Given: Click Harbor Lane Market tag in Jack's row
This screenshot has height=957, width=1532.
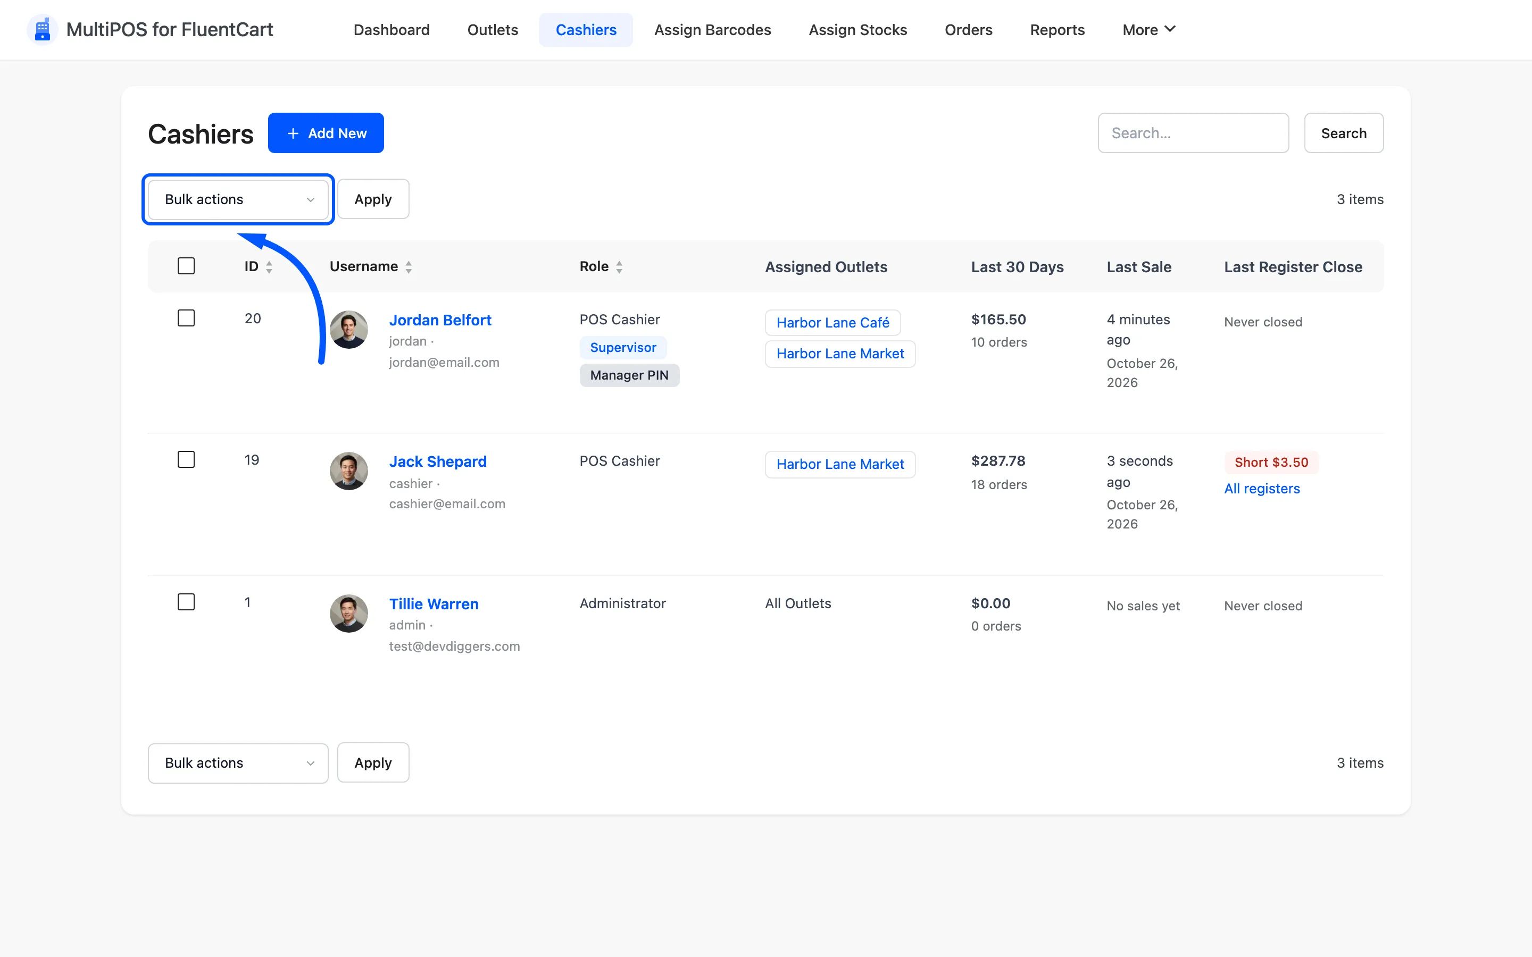Looking at the screenshot, I should pos(840,465).
